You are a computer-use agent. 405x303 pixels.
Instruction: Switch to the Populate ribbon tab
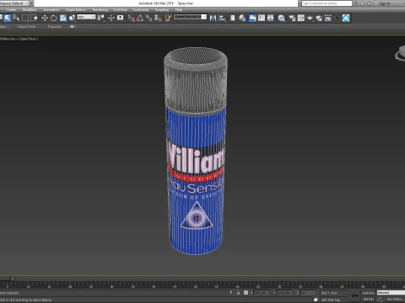click(55, 27)
